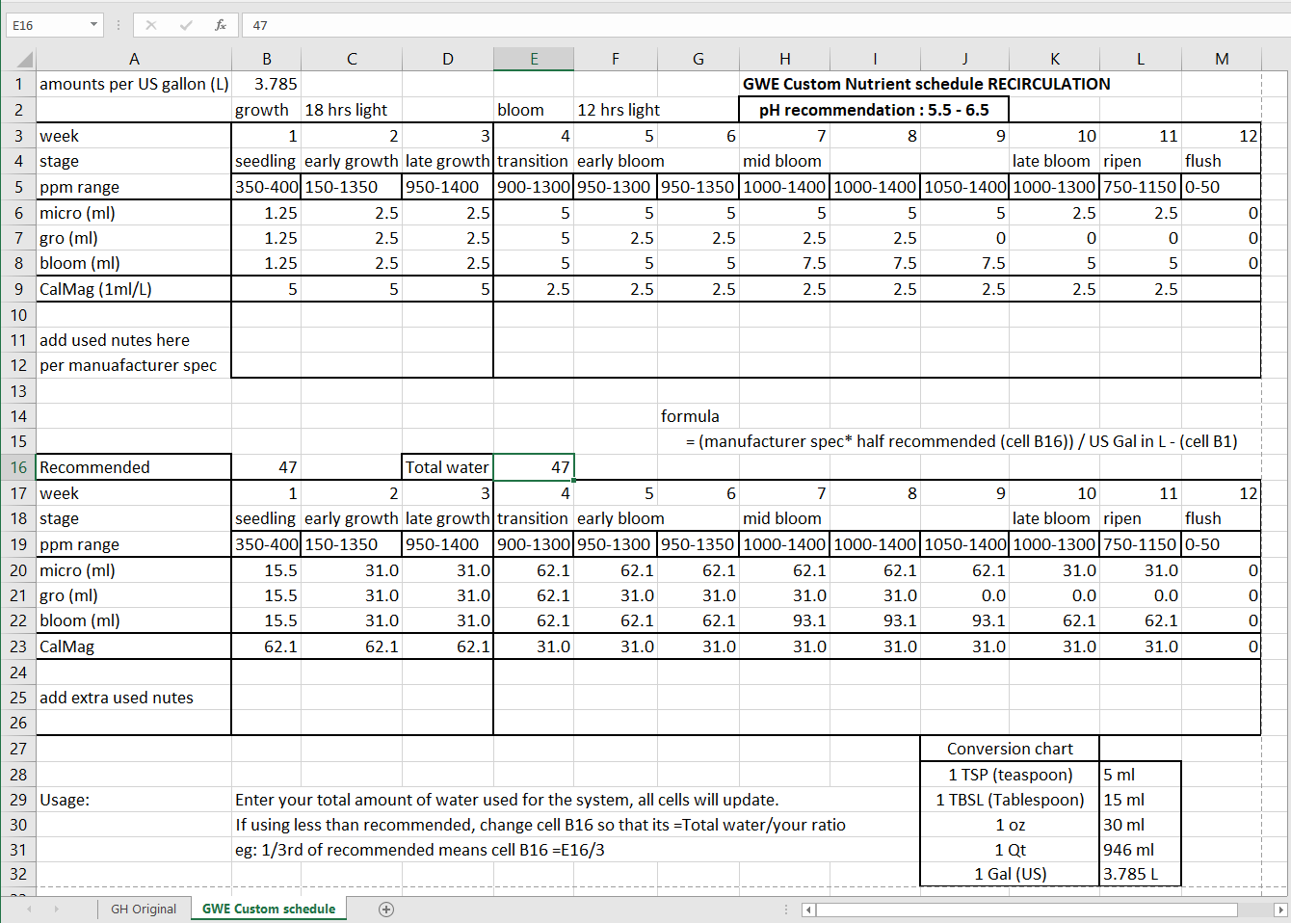Click the 'Usage:' label cell
The image size is (1291, 923).
click(x=134, y=800)
